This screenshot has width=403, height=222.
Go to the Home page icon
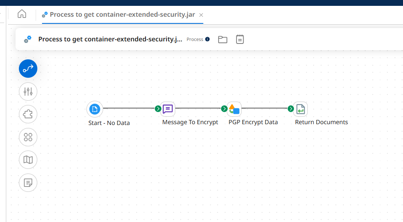point(22,14)
